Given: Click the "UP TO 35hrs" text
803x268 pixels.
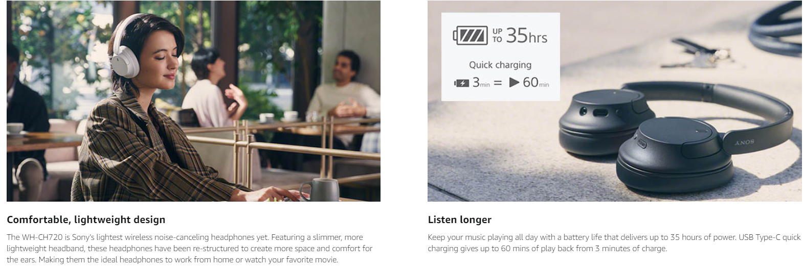Looking at the screenshot, I should [520, 36].
